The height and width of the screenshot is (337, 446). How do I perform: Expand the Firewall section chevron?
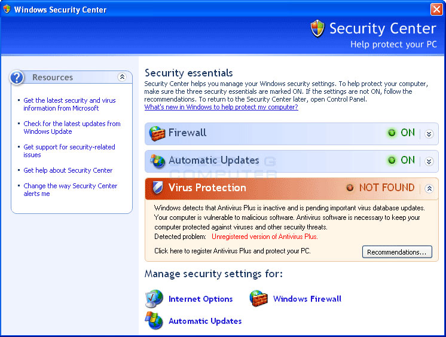tap(429, 134)
